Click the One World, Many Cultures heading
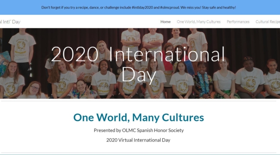The image size is (280, 155). coord(138,117)
